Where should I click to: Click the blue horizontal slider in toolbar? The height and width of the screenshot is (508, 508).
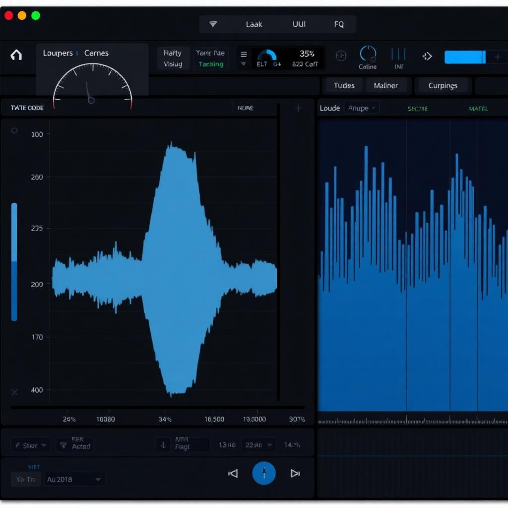tap(464, 57)
